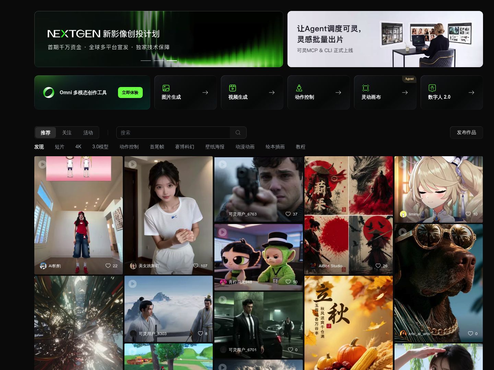Open the kris_ai_arts username link
Screen dimensions: 494x370
pyautogui.click(x=419, y=334)
